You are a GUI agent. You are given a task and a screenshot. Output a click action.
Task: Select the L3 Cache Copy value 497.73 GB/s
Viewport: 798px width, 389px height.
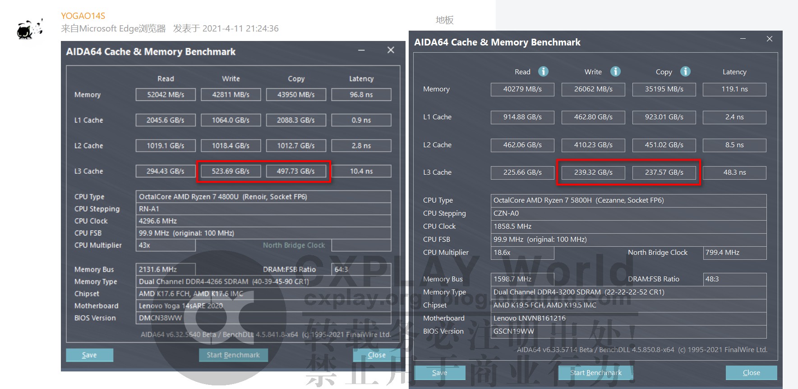(296, 171)
